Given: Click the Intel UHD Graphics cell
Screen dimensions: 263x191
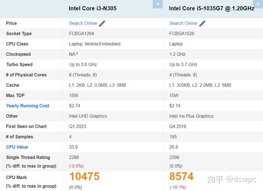Looking at the screenshot, I should click(88, 116).
